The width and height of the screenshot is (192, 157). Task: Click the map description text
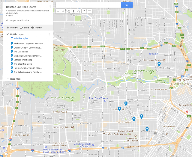[27, 12]
